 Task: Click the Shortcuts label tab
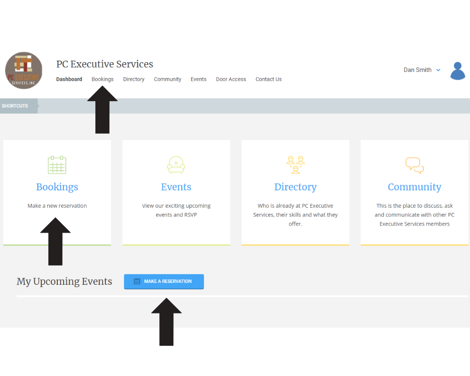tap(19, 106)
